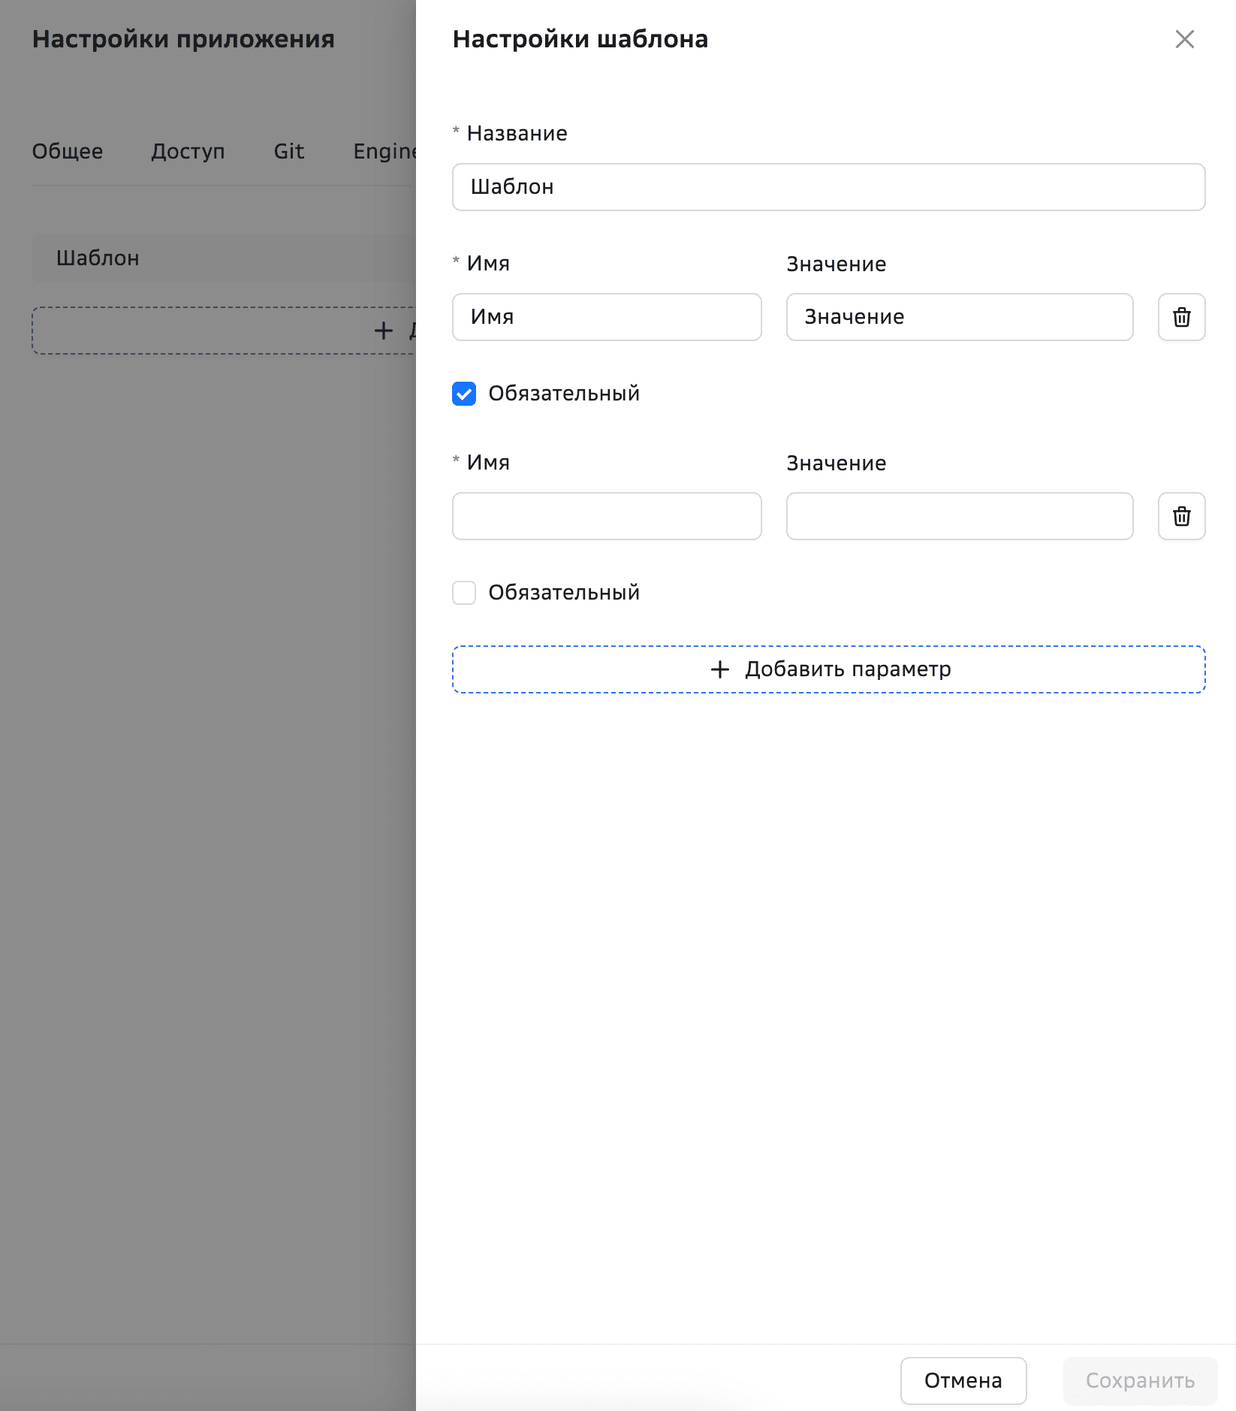Delete the empty second parameter row
The width and height of the screenshot is (1236, 1411).
pos(1181,516)
